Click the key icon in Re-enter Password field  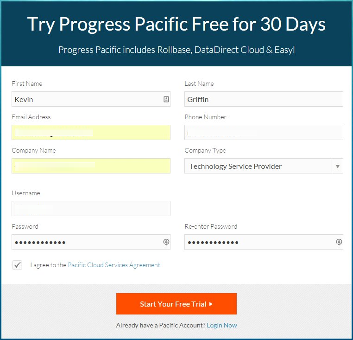click(x=339, y=242)
